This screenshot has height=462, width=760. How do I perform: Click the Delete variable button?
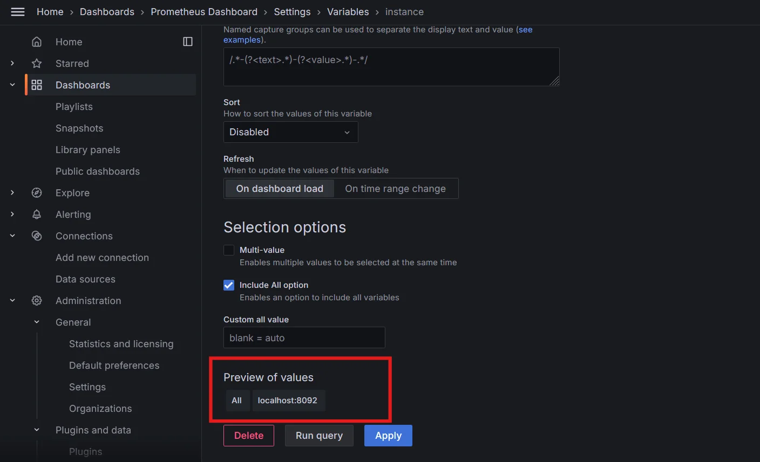coord(249,436)
